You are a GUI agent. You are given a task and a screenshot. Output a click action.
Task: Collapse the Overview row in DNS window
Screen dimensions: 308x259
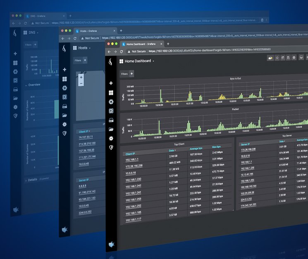tap(33, 85)
